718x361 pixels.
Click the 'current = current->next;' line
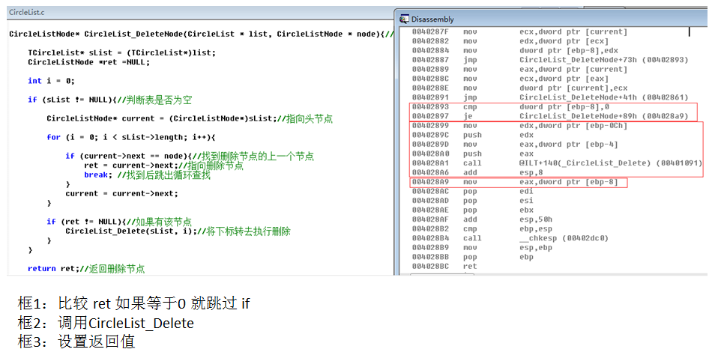point(121,193)
